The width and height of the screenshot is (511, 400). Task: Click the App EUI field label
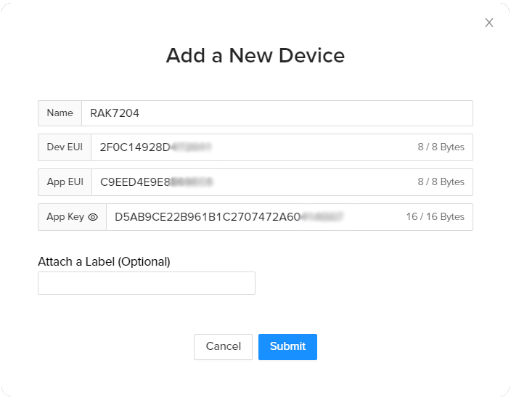[x=65, y=182]
